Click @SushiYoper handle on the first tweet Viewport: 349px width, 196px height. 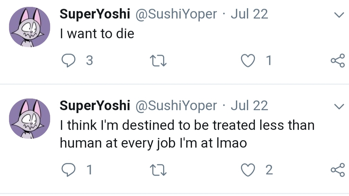tap(176, 14)
